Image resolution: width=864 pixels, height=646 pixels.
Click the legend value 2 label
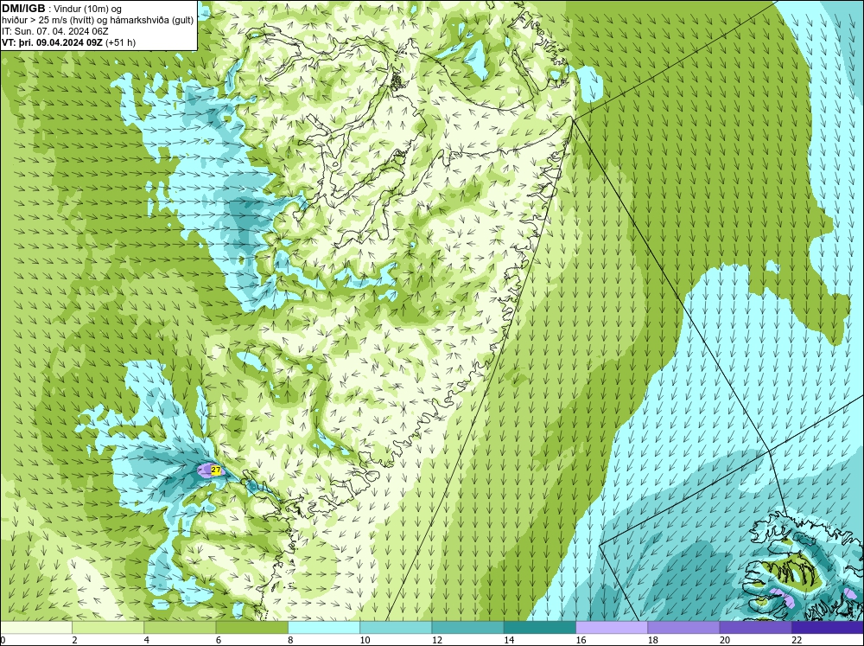click(x=74, y=640)
